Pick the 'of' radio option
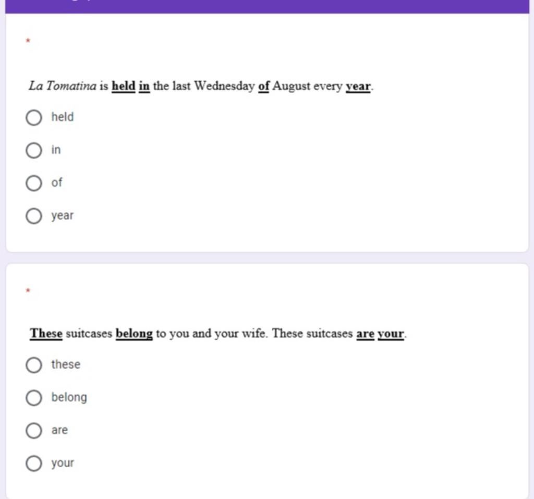 click(33, 183)
